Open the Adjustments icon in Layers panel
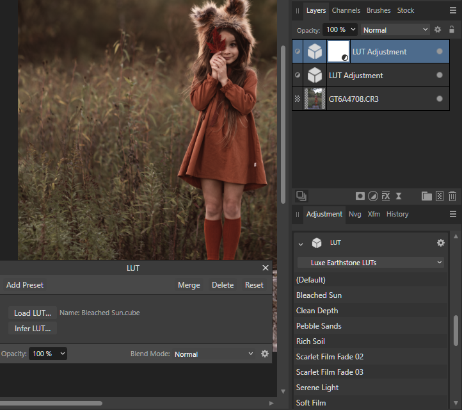Screen dimensions: 462x410 tap(373, 196)
